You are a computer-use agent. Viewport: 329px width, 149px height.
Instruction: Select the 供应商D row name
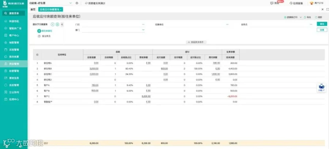[x=48, y=80]
